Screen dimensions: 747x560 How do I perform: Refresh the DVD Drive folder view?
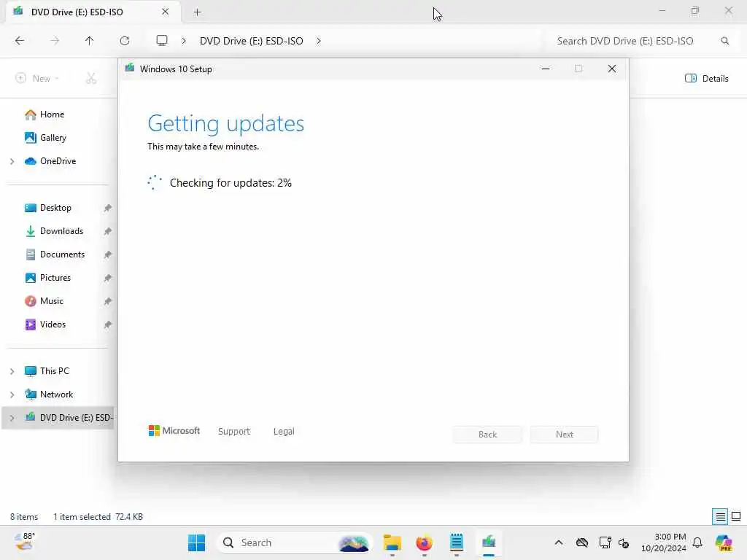[125, 41]
